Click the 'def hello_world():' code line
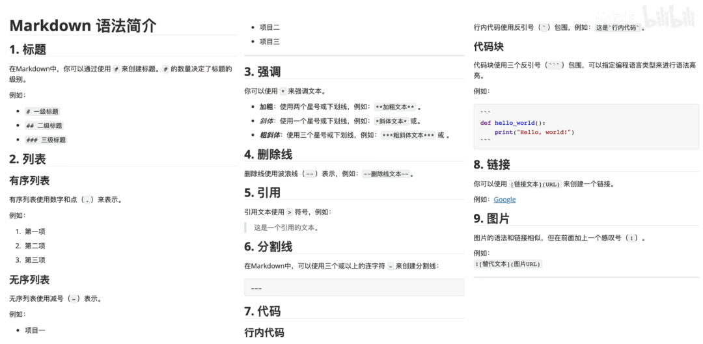 click(512, 123)
